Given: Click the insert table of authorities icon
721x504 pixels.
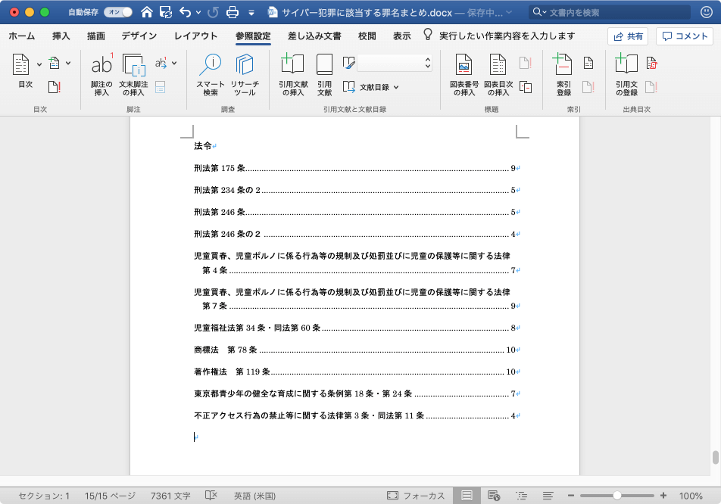Looking at the screenshot, I should (x=651, y=63).
